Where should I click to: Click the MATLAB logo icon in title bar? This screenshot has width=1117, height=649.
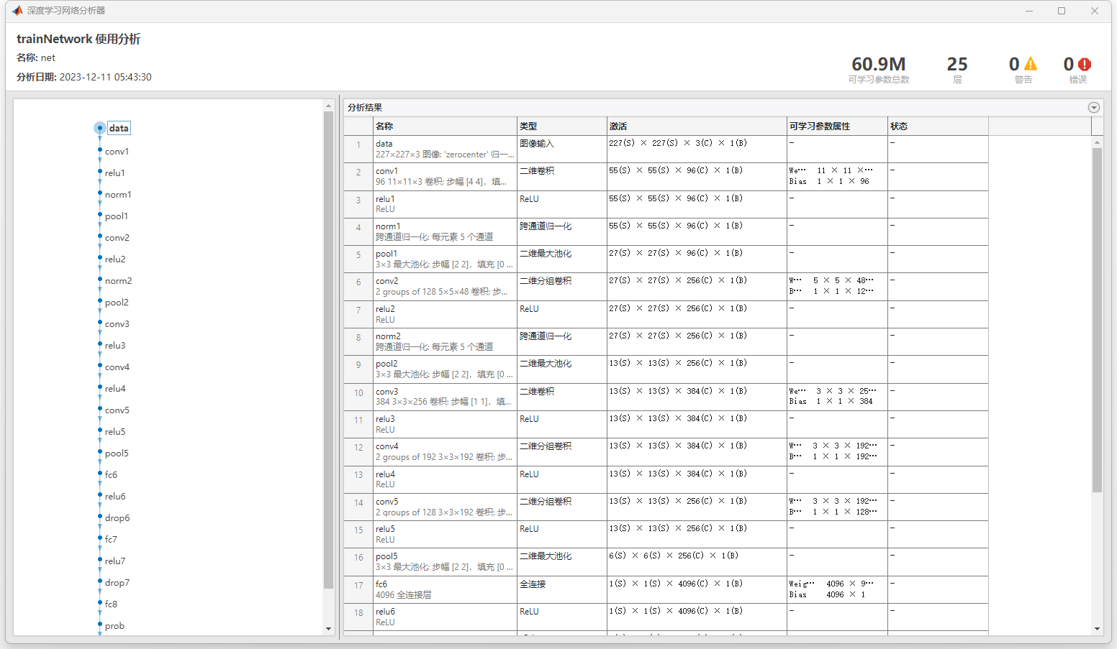[17, 11]
